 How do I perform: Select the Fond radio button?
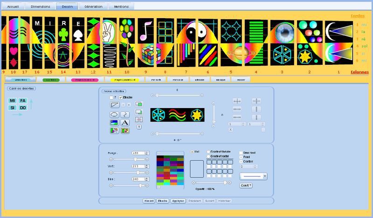(241, 157)
